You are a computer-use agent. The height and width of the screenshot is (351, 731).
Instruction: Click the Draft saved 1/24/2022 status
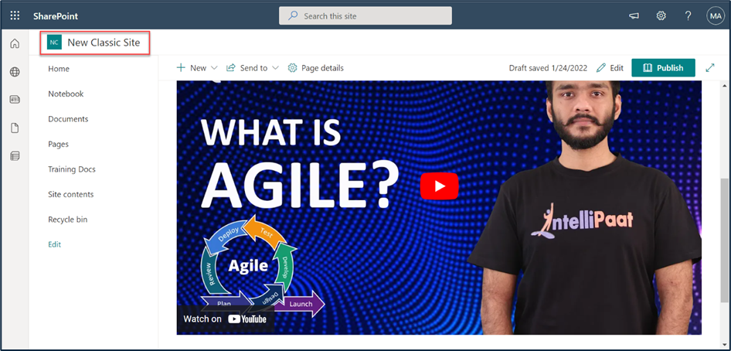(x=548, y=68)
